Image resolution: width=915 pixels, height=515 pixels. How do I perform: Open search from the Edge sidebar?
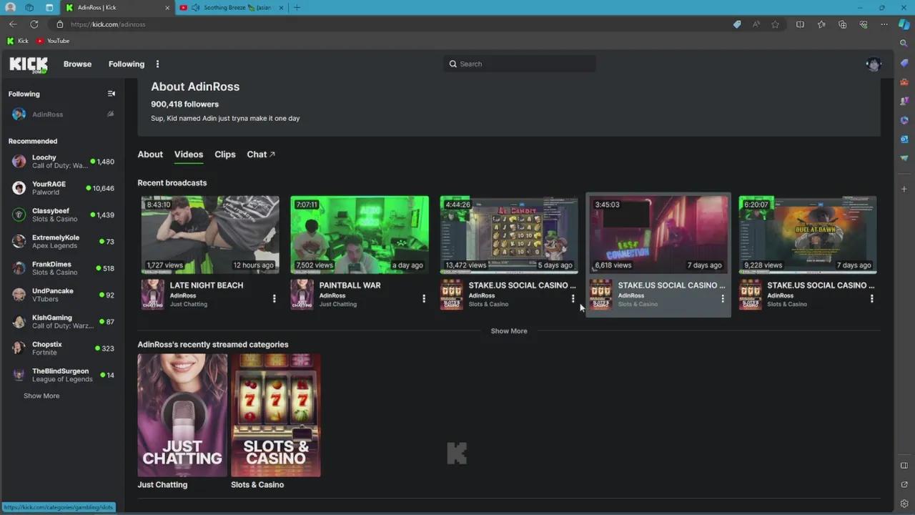click(904, 42)
